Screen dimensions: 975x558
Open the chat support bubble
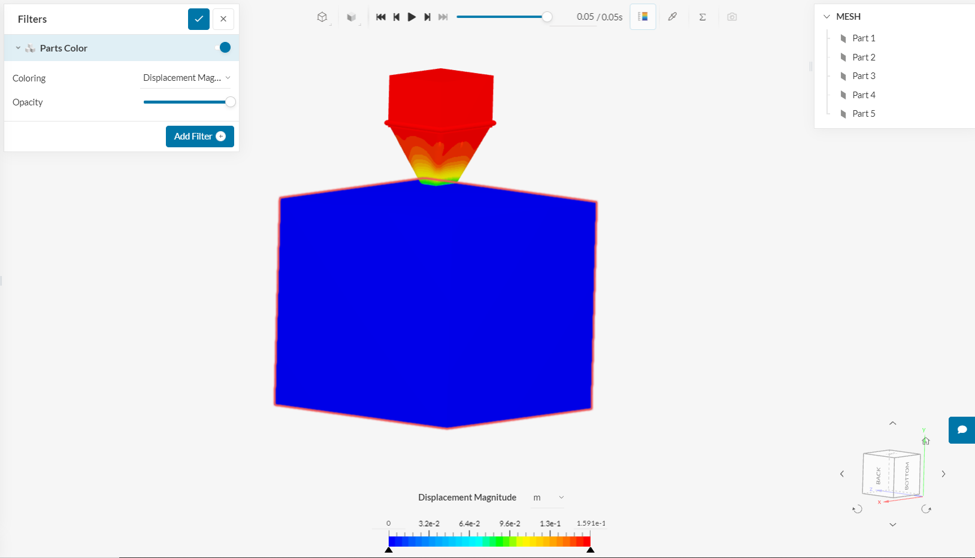pyautogui.click(x=962, y=430)
